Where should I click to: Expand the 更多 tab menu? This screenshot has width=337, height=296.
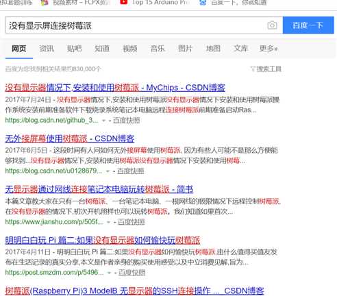point(269,49)
